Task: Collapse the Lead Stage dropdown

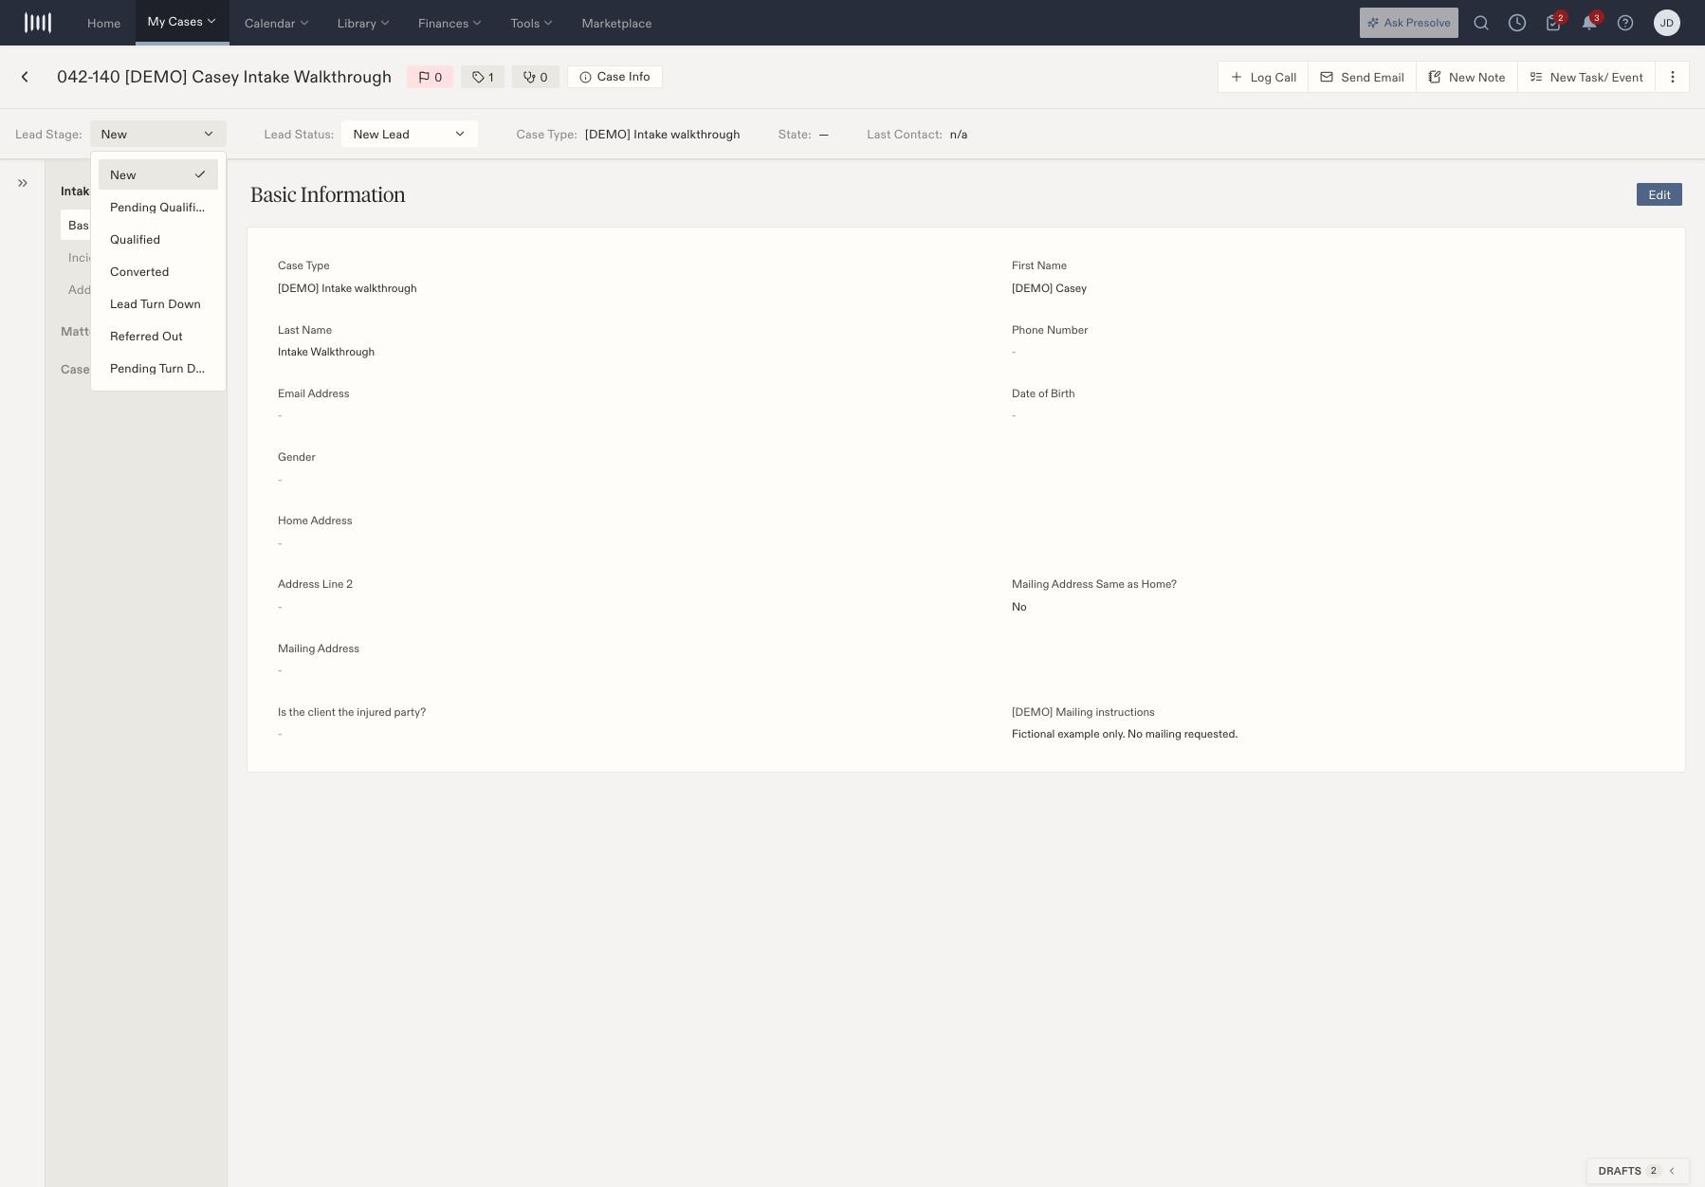Action: point(158,134)
